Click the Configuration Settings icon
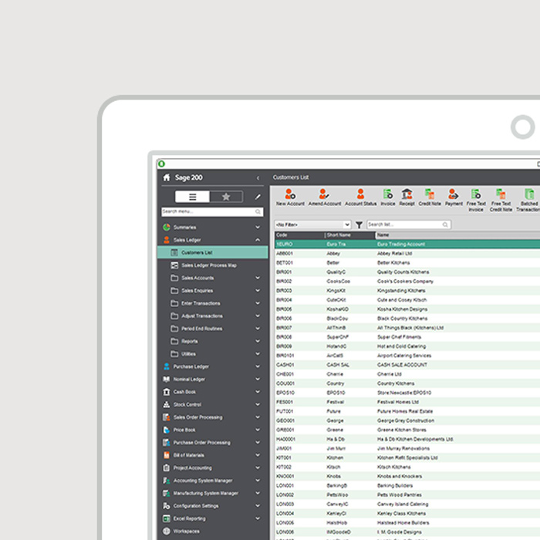The height and width of the screenshot is (540, 540). [x=167, y=506]
